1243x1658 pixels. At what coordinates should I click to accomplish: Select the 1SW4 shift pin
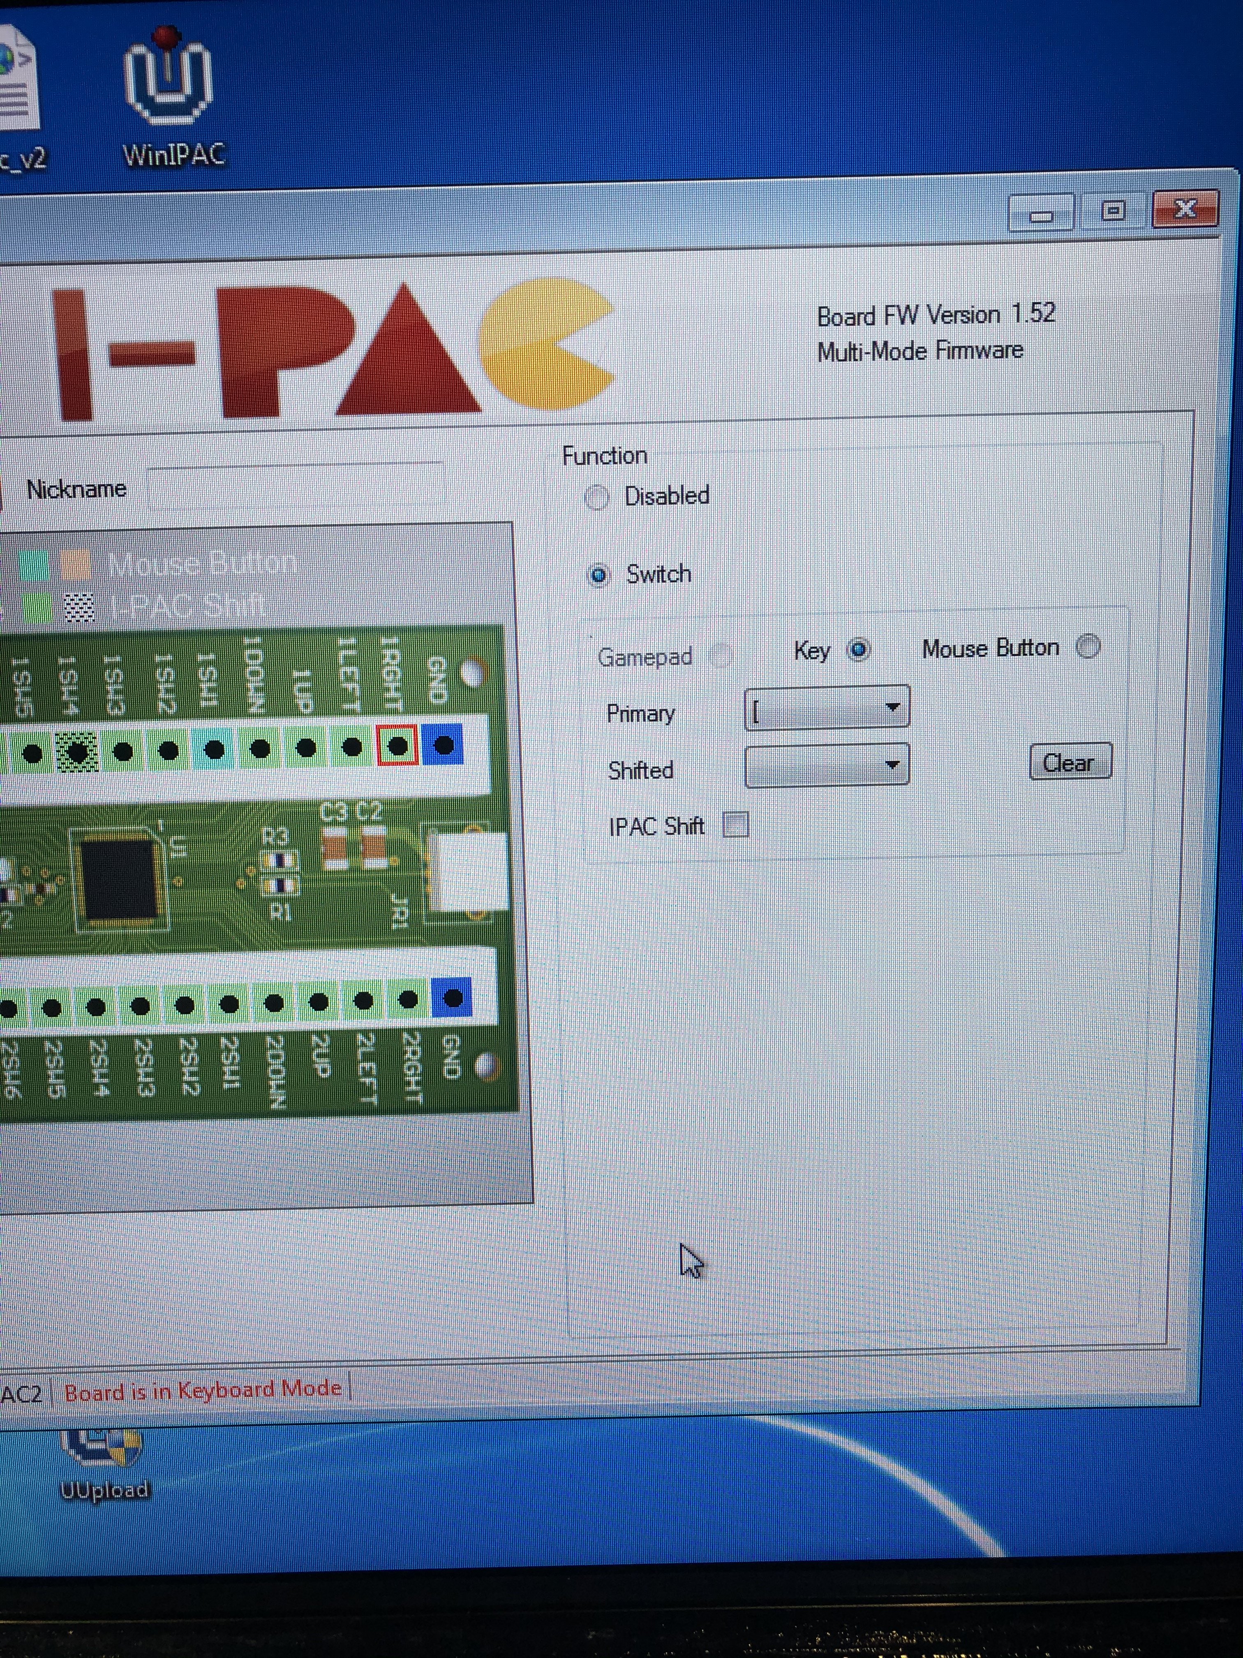[77, 751]
